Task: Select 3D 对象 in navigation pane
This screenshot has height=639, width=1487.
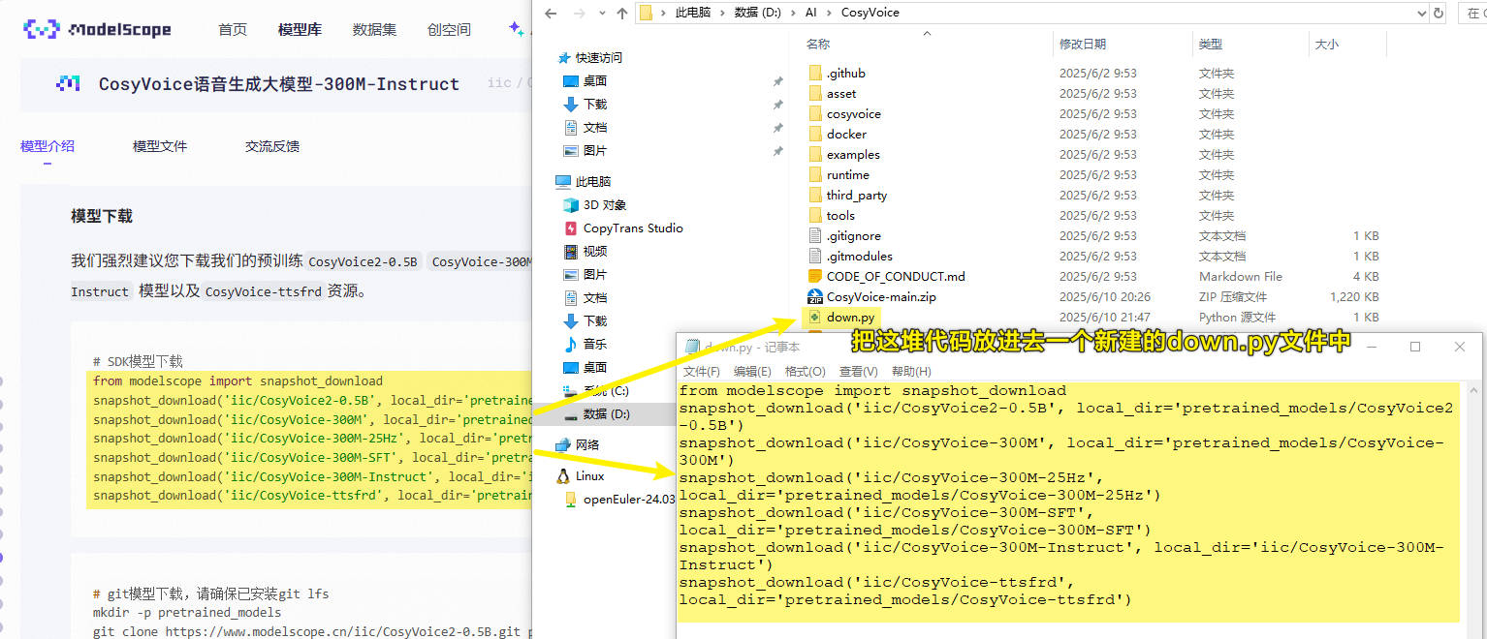Action: [605, 204]
